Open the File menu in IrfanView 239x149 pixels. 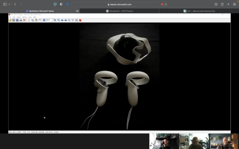[10, 17]
